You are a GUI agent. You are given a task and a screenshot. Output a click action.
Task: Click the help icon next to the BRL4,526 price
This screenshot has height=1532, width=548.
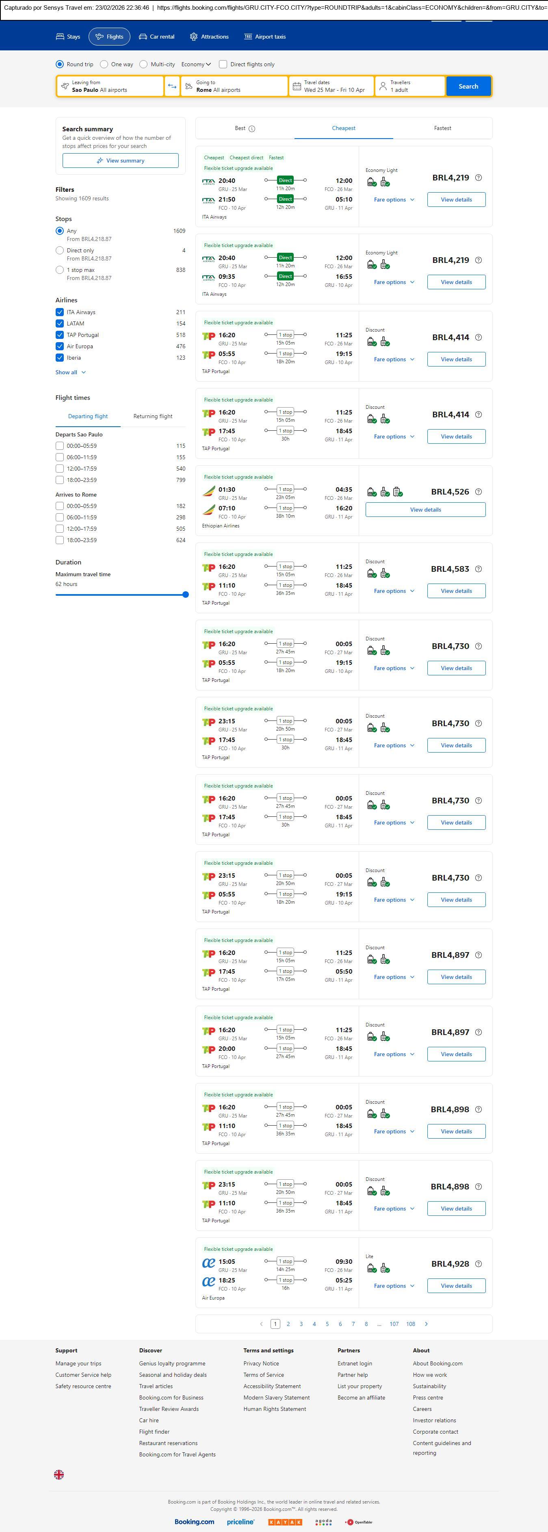479,492
